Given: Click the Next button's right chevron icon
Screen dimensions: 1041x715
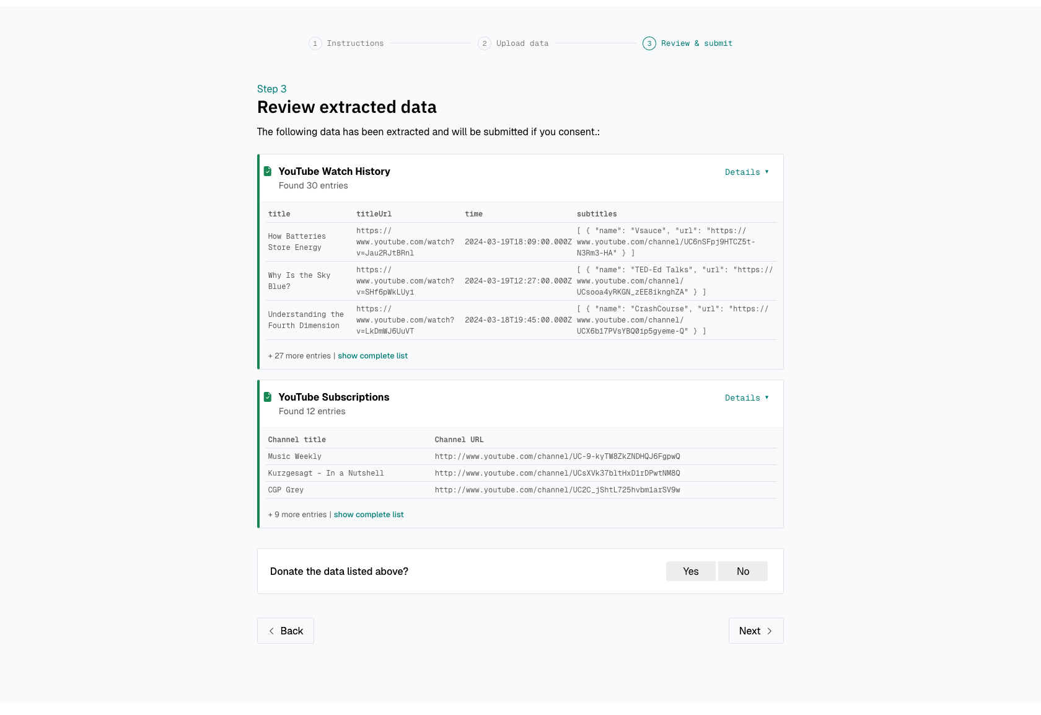Looking at the screenshot, I should tap(770, 631).
